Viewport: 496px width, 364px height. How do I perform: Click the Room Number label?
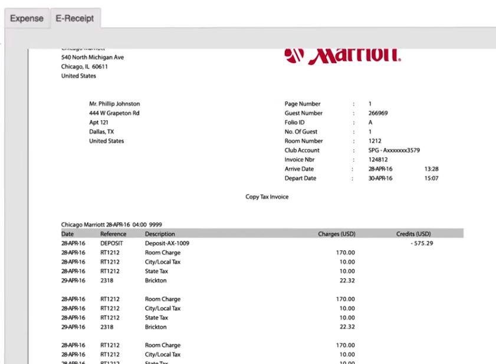tap(304, 141)
